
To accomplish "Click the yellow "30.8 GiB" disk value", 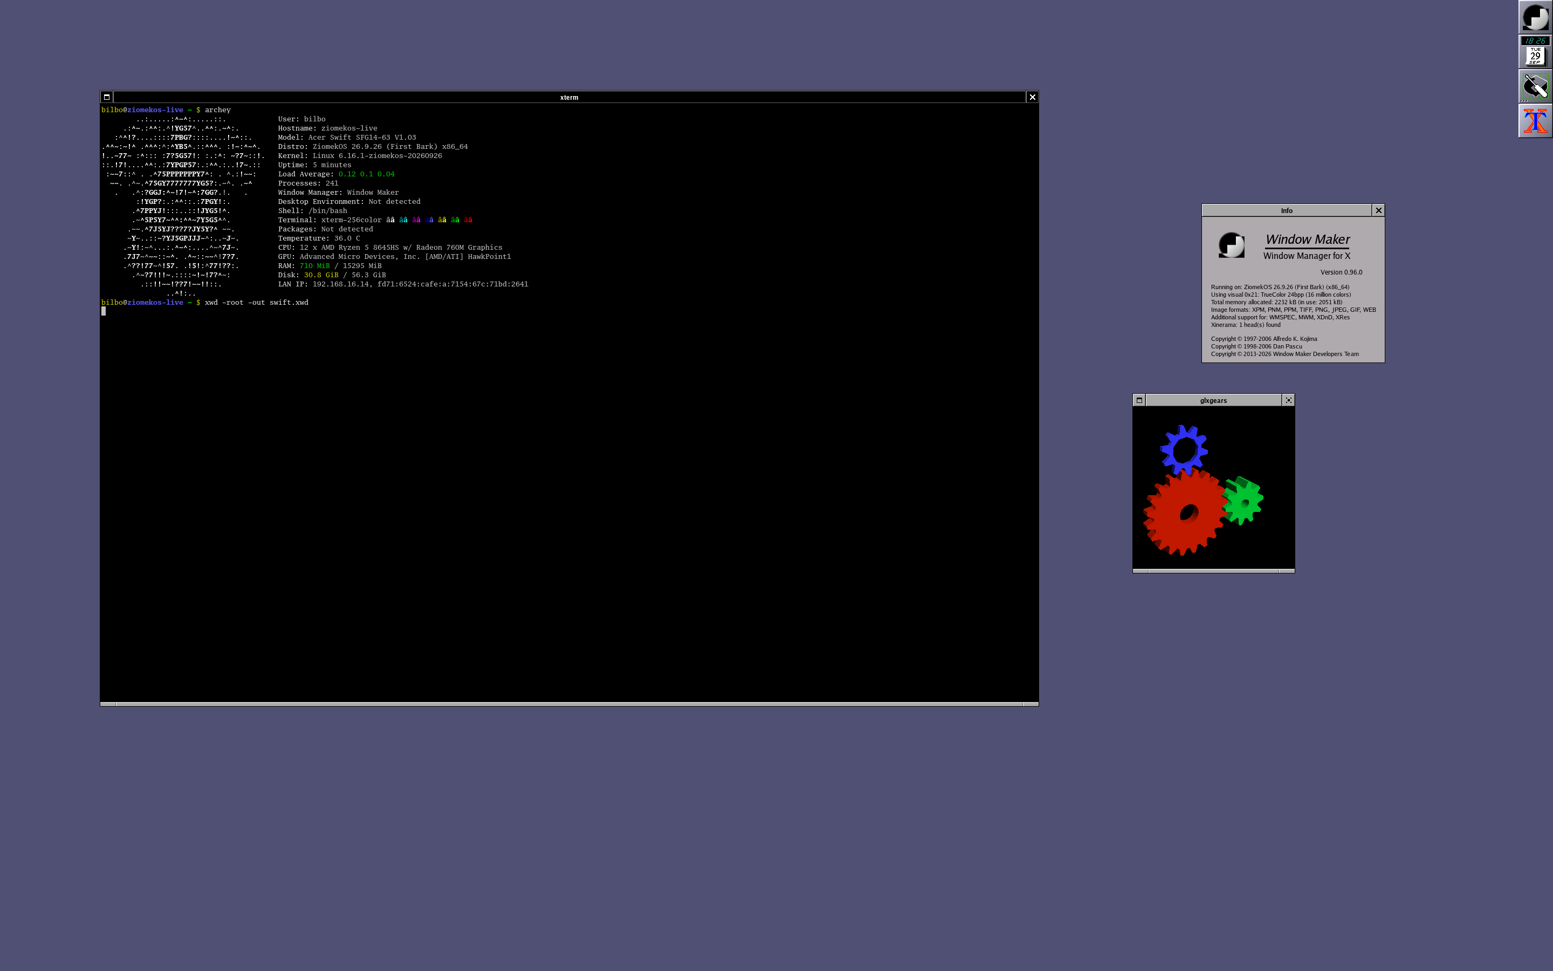I will pos(321,275).
